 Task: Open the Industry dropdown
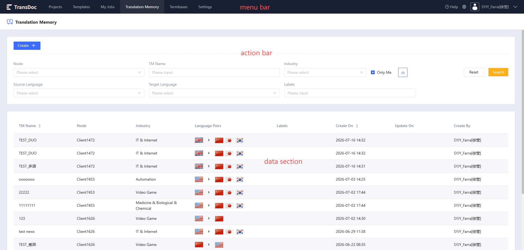325,72
